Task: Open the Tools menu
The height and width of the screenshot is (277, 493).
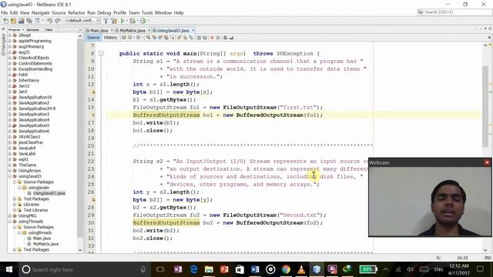Action: point(147,13)
